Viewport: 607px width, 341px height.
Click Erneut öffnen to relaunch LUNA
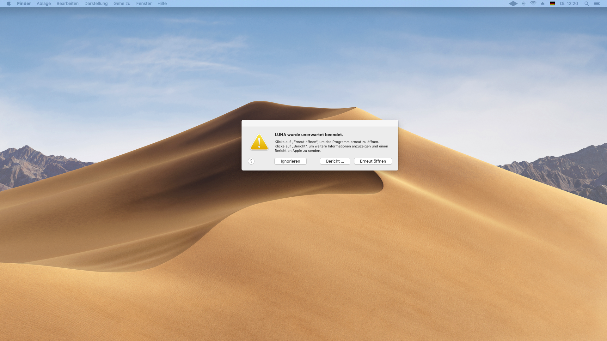coord(373,161)
